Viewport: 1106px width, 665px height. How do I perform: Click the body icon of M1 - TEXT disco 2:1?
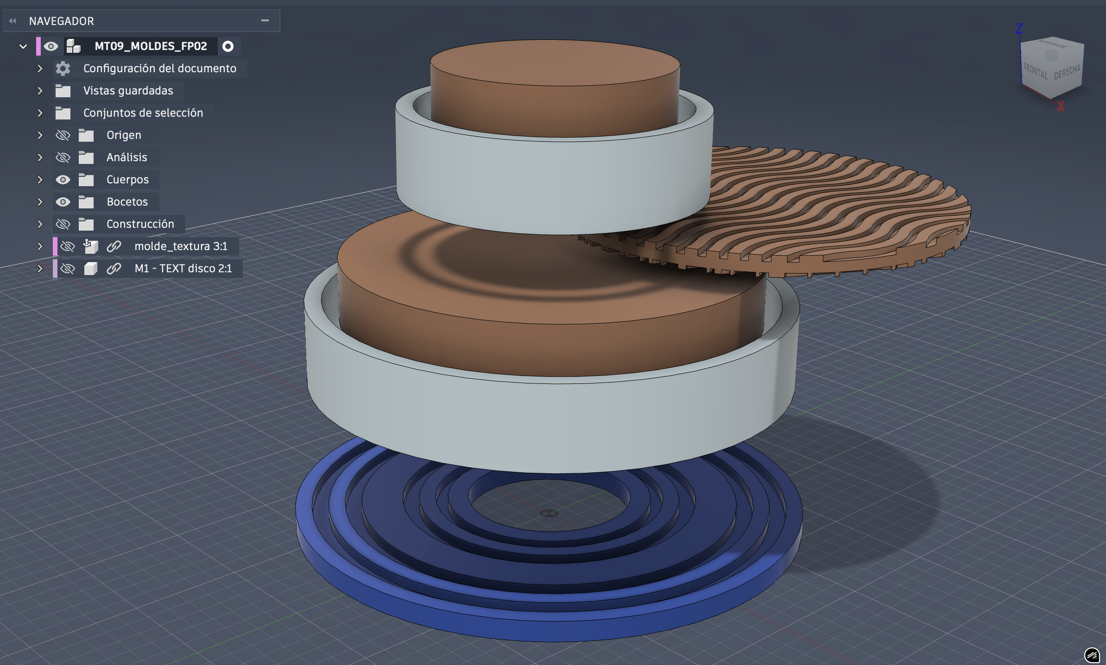coord(91,269)
